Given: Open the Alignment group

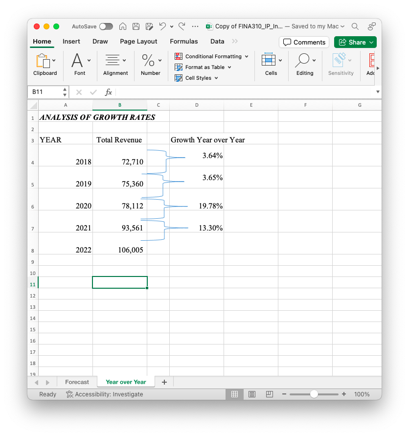Looking at the screenshot, I should (115, 65).
